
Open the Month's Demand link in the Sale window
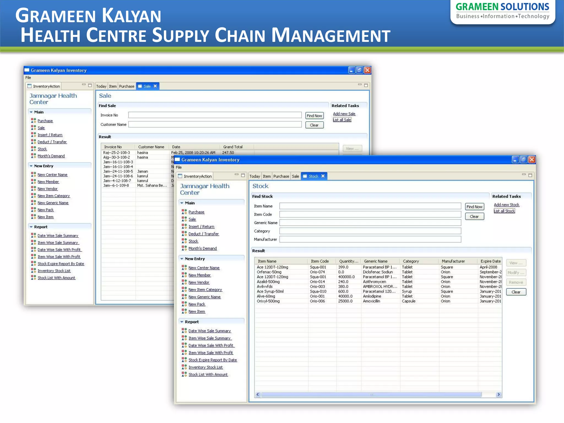click(51, 156)
